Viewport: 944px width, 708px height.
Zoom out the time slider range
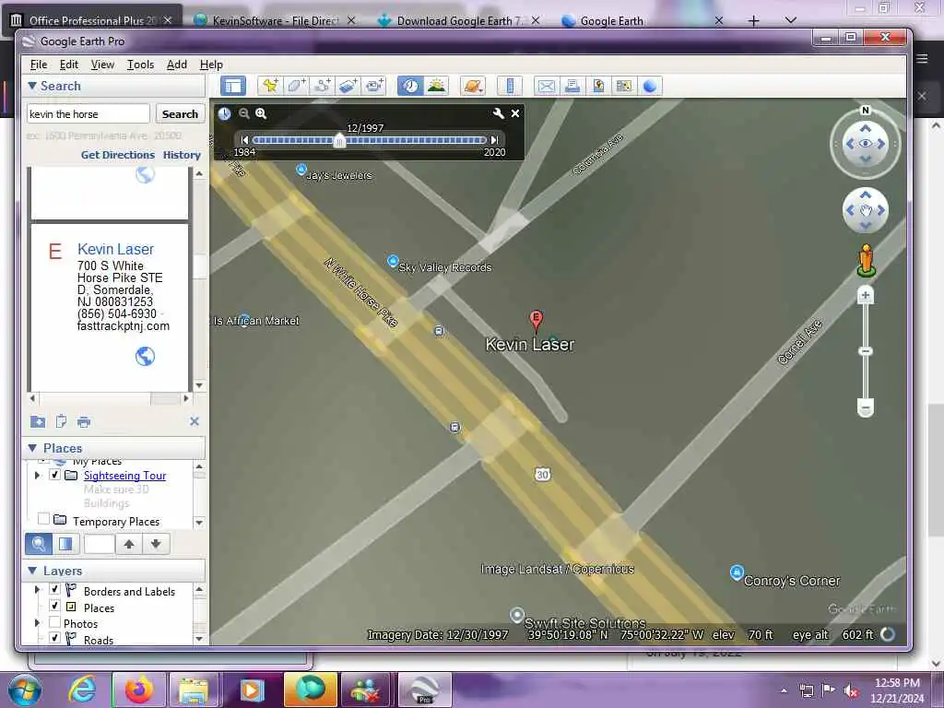coord(243,113)
